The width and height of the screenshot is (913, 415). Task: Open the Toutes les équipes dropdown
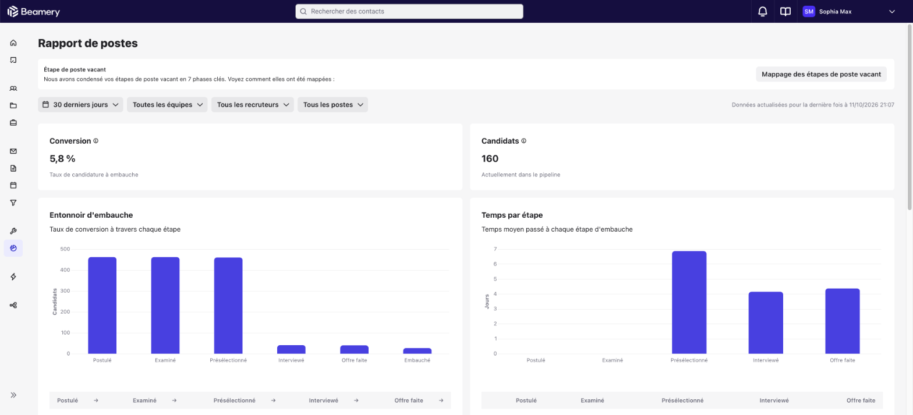167,105
